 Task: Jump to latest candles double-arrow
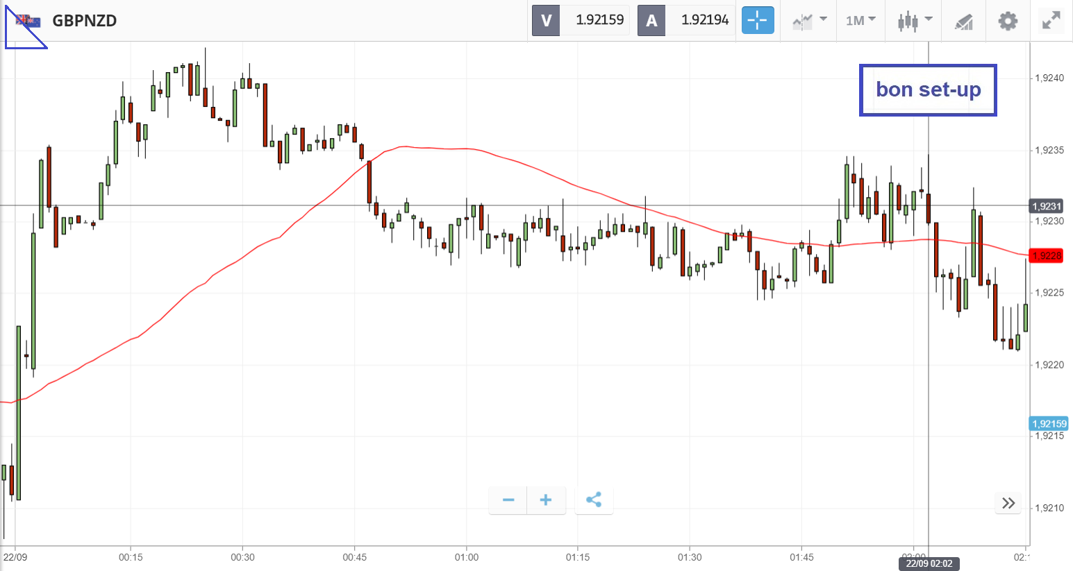pos(1008,502)
